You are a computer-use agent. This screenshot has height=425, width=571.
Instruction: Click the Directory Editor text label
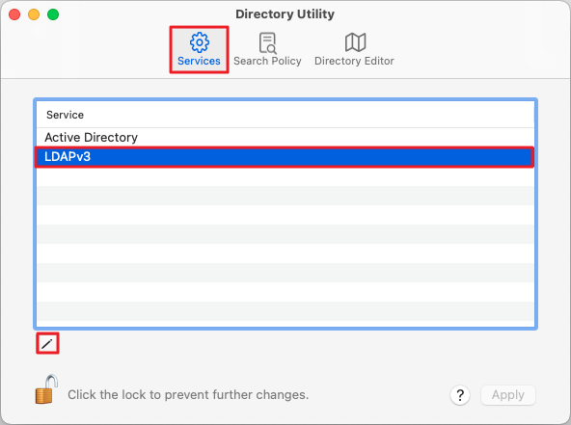tap(354, 61)
